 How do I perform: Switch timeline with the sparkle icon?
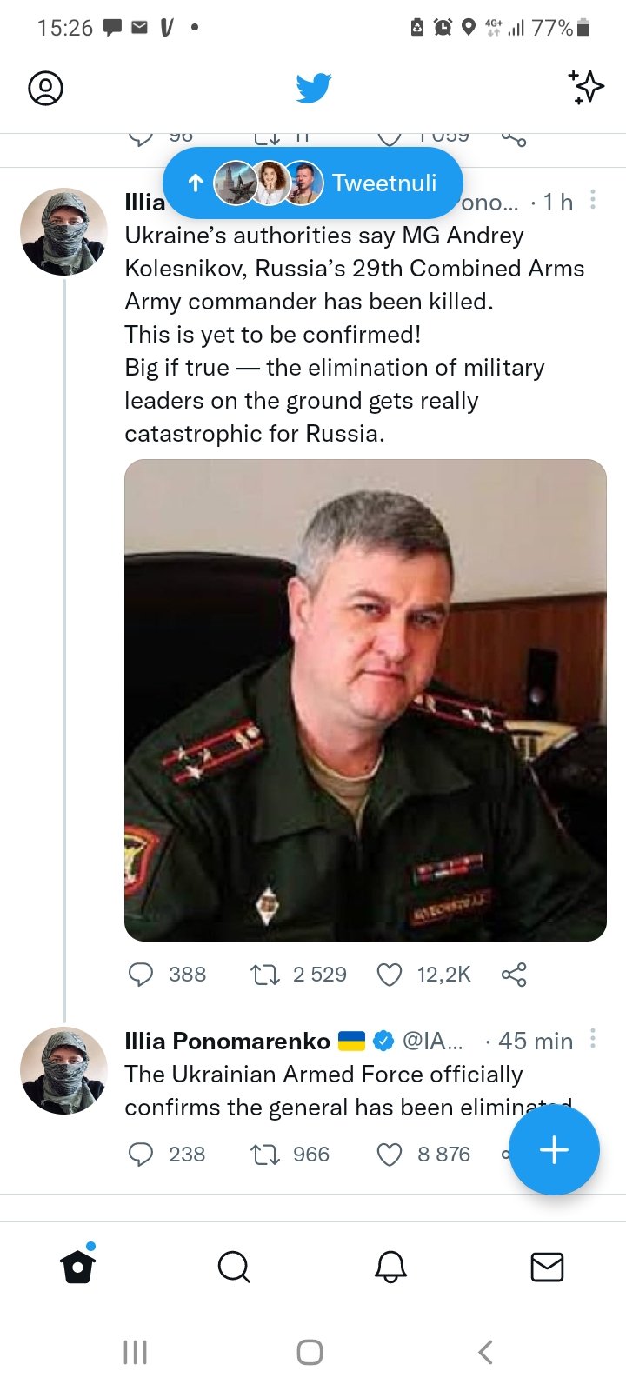pos(586,87)
